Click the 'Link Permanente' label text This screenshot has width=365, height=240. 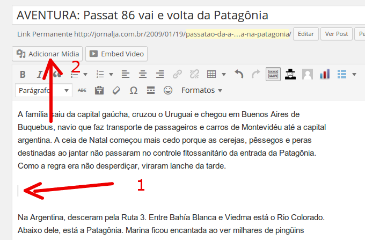click(45, 34)
